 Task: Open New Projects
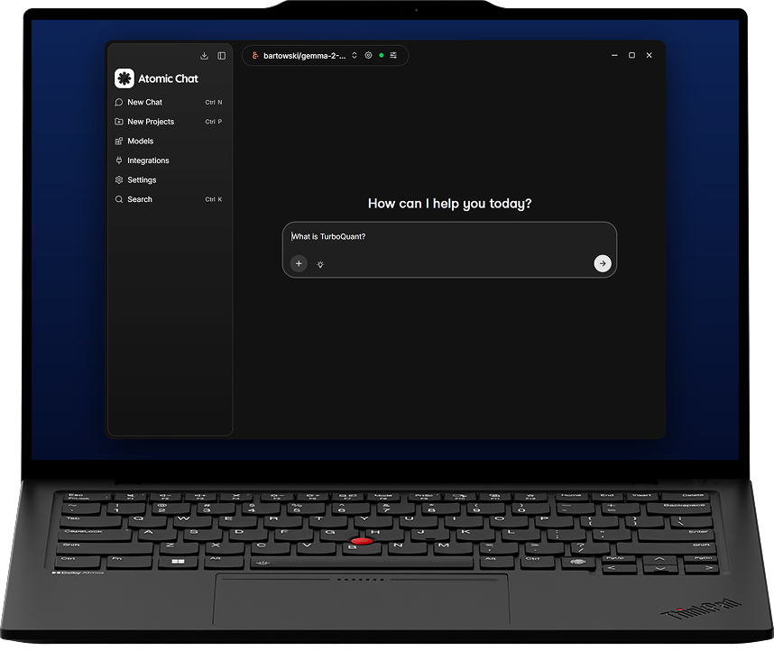(169, 122)
